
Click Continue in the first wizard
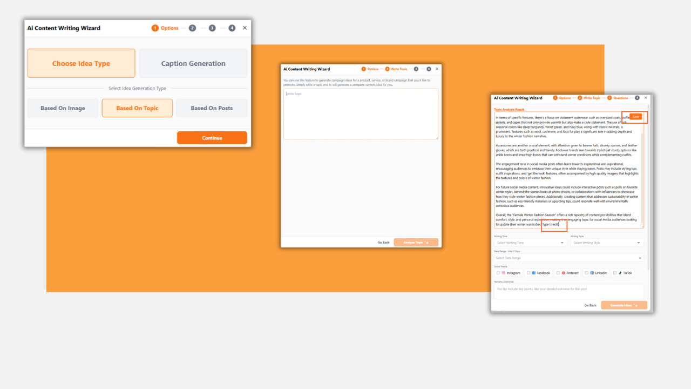coord(212,138)
